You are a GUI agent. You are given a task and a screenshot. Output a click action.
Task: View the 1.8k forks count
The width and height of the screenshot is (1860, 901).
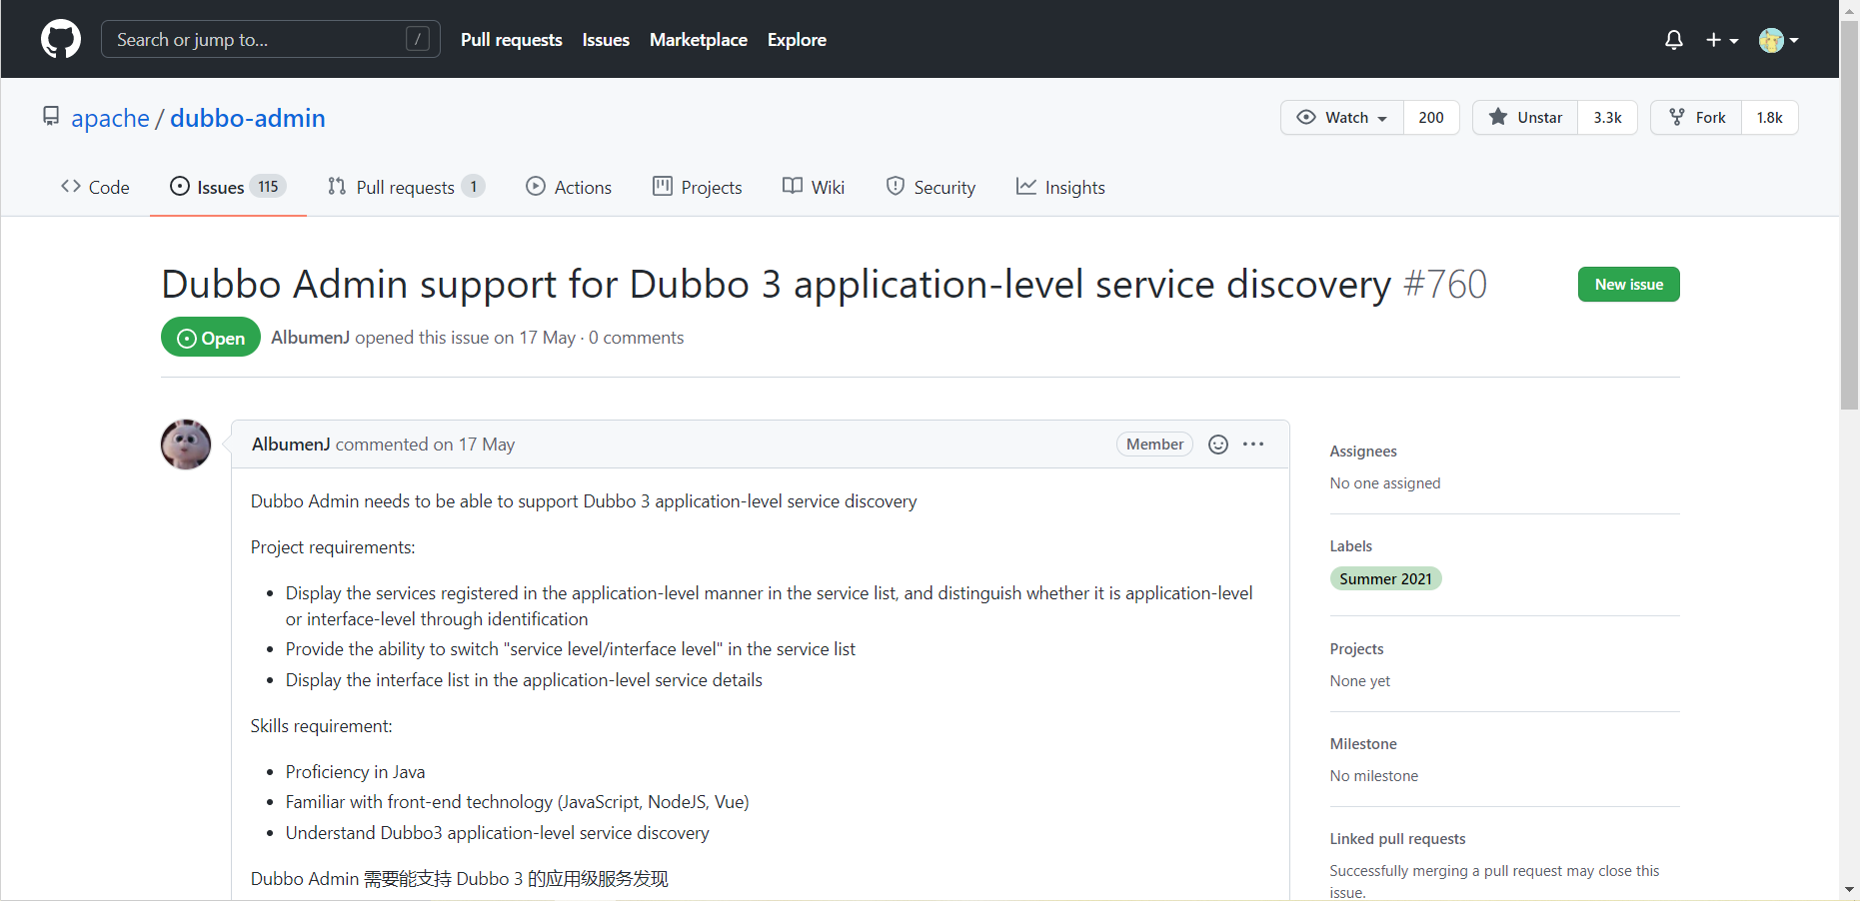(x=1769, y=118)
